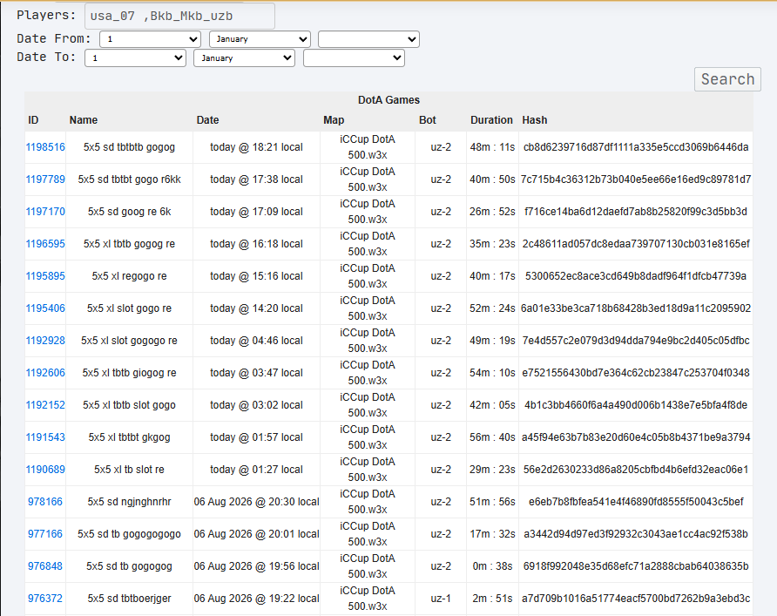Follow the 1190689 game link
This screenshot has height=616, width=777.
[x=45, y=470]
